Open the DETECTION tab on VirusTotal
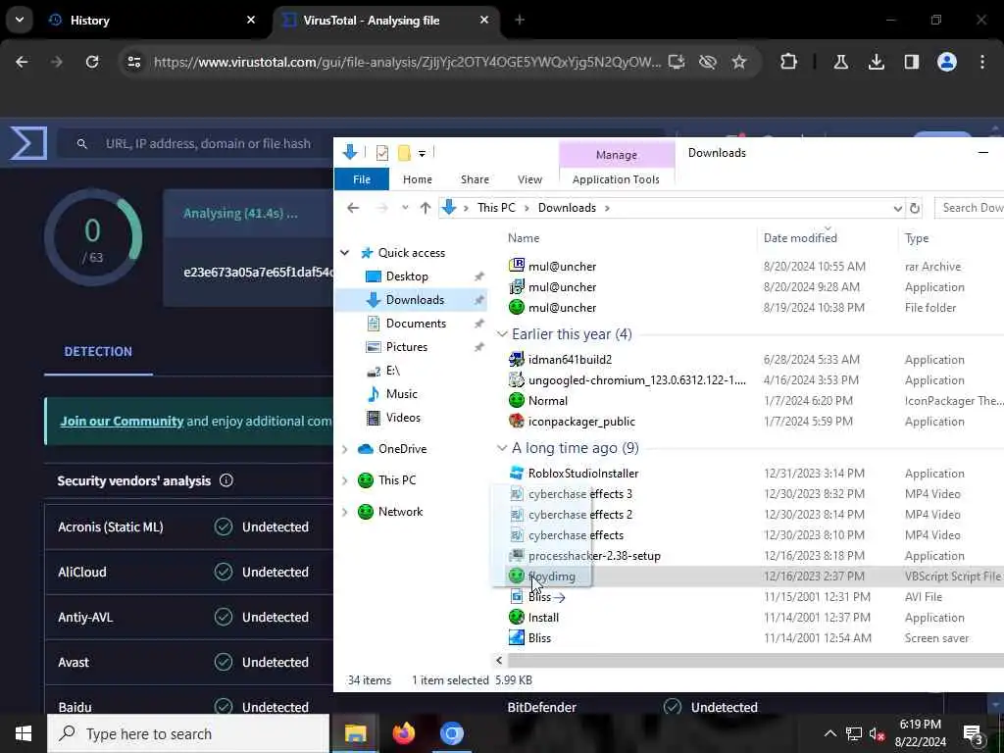The width and height of the screenshot is (1004, 753). 98,352
